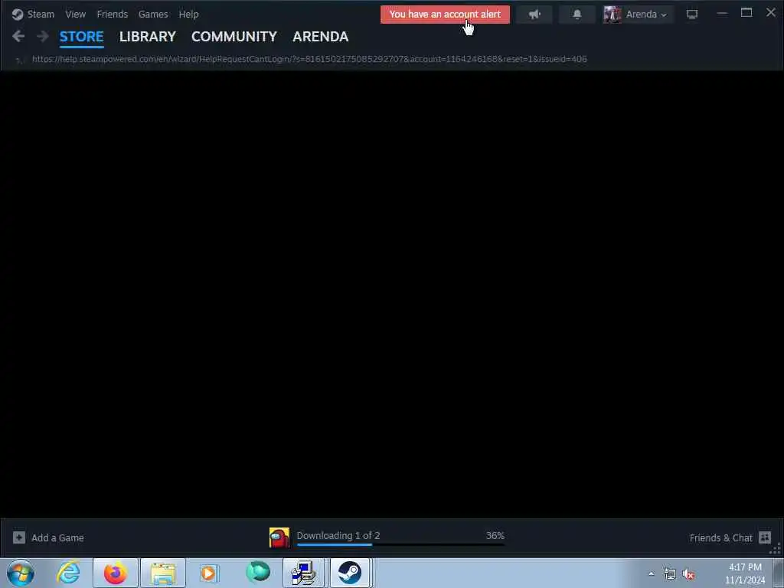The height and width of the screenshot is (588, 784).
Task: Switch to Big Picture mode icon
Action: (x=692, y=15)
